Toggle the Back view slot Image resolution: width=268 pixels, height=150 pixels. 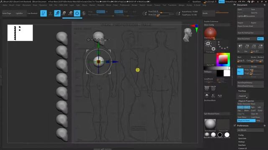pos(247,107)
